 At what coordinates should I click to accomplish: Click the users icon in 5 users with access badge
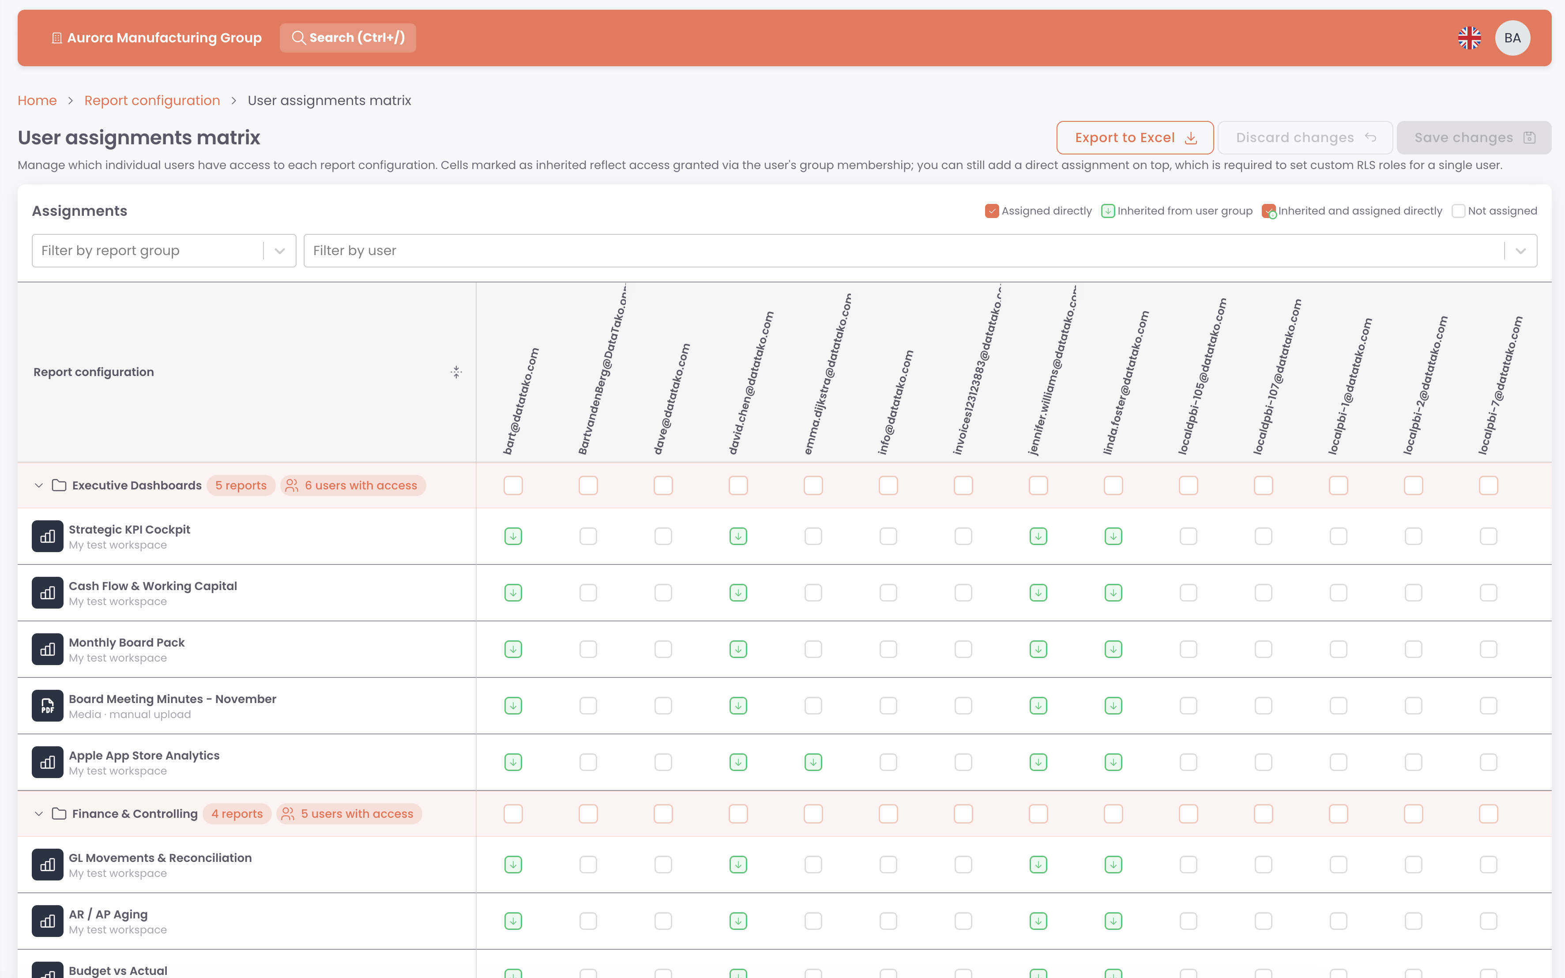point(289,814)
